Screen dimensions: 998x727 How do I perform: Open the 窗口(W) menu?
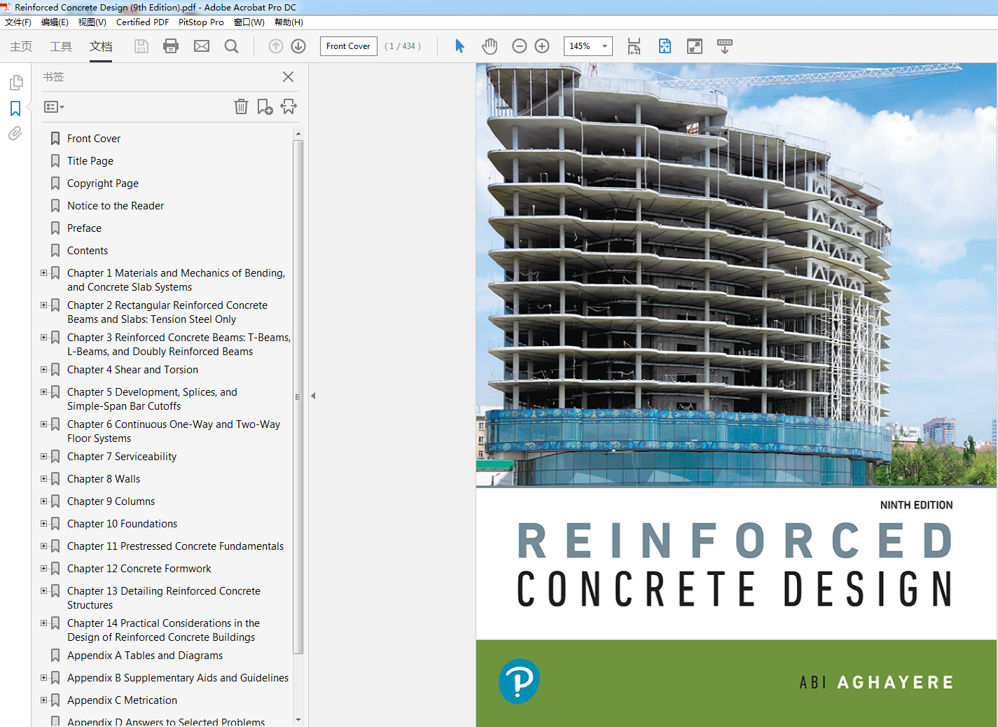pos(249,22)
